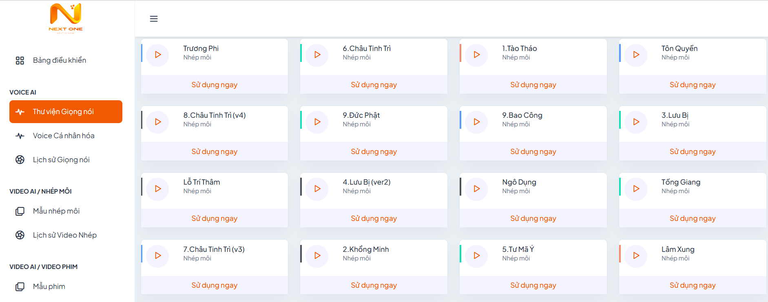Click Sử dụng ngay for 3.Lưu Bị

click(692, 152)
